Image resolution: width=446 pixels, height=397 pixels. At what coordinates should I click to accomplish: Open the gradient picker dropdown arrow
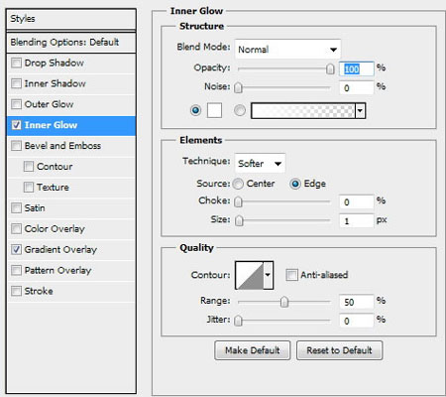(360, 111)
